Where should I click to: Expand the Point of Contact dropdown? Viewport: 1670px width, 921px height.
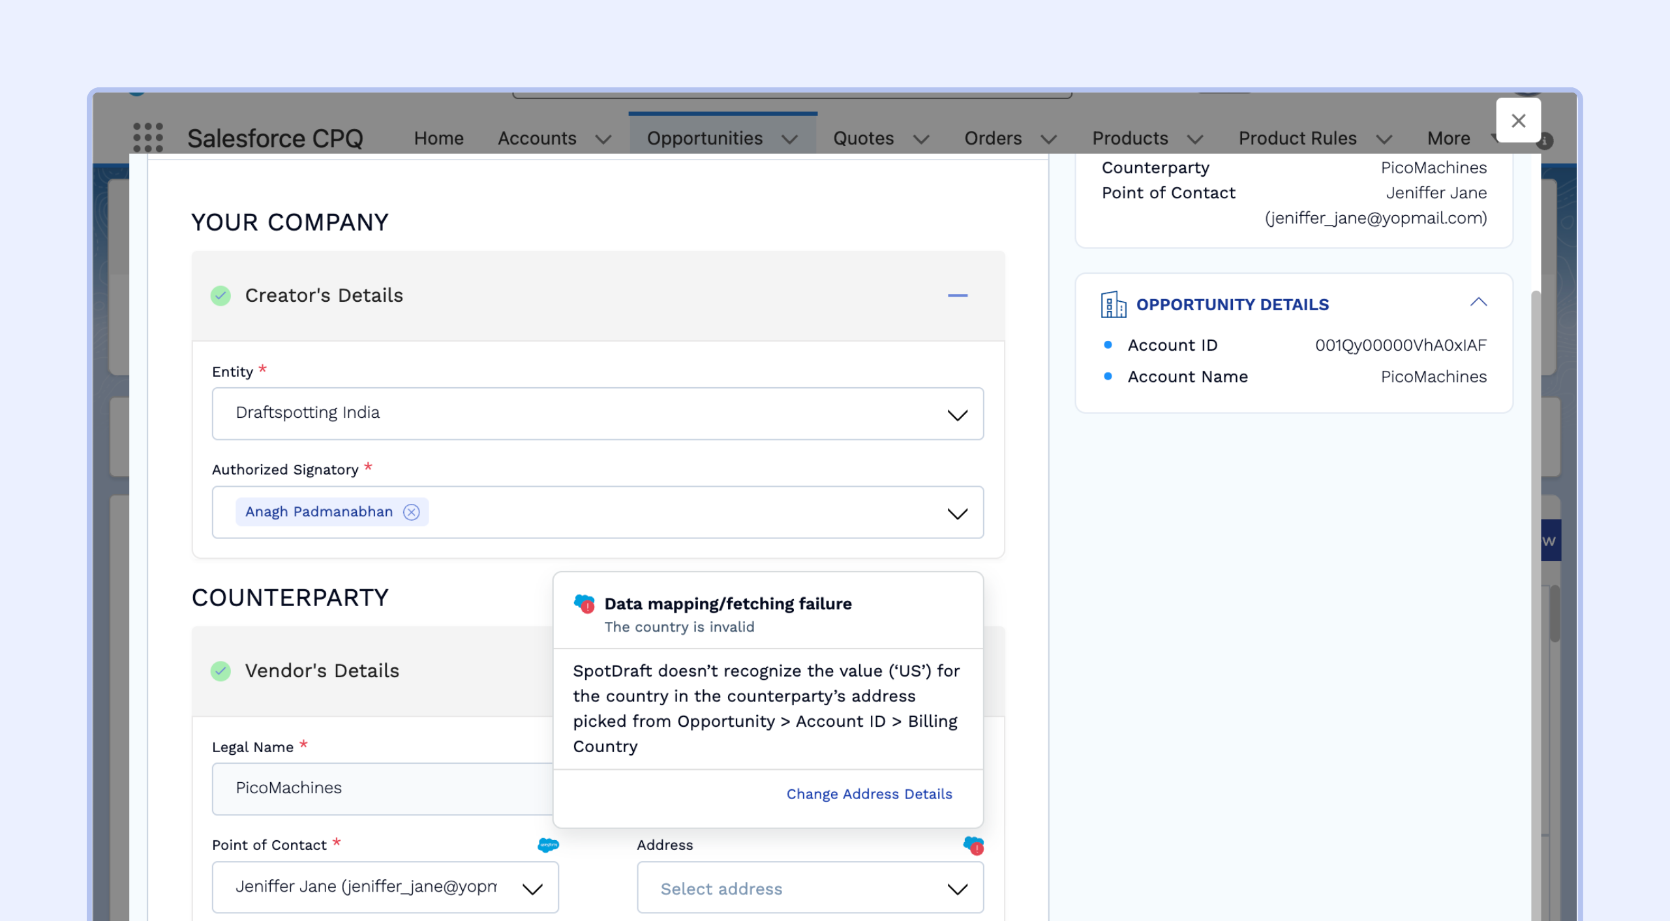pos(532,889)
